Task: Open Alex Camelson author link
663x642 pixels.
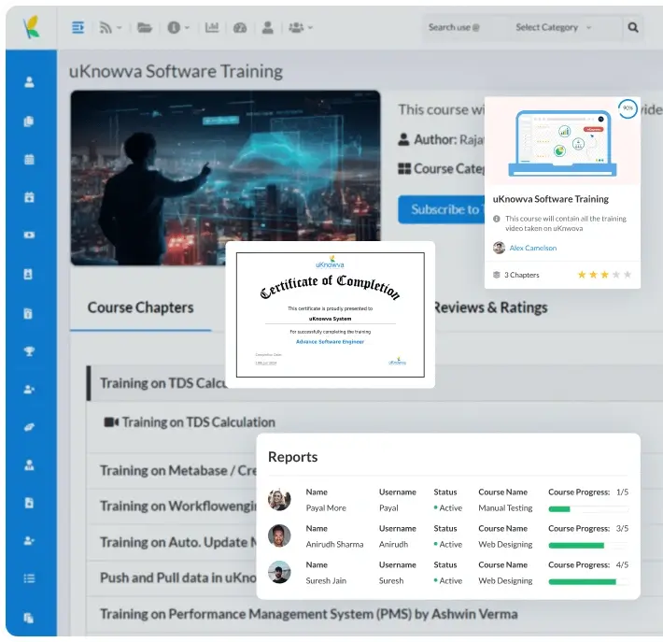Action: click(x=533, y=248)
